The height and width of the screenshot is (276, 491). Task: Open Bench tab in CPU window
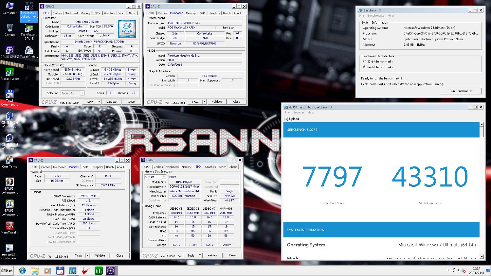coord(121,13)
